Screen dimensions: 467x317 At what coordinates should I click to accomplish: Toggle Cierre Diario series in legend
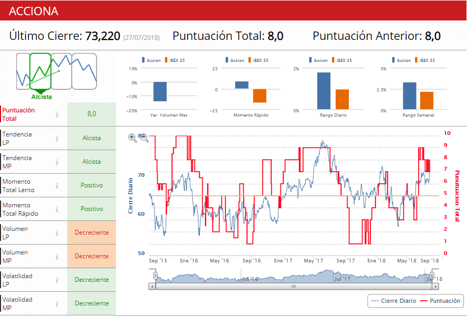(393, 301)
